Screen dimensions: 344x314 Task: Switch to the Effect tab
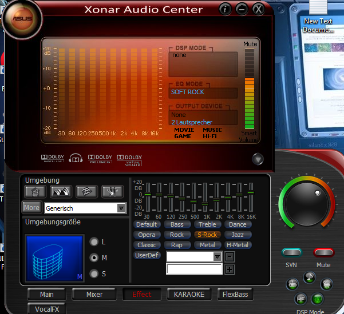pos(142,295)
